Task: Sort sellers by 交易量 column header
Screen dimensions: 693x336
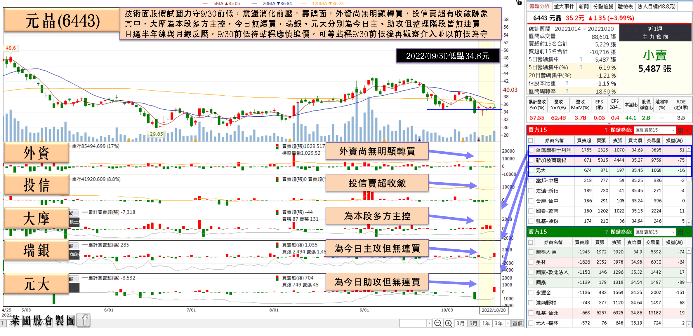Action: [652, 242]
